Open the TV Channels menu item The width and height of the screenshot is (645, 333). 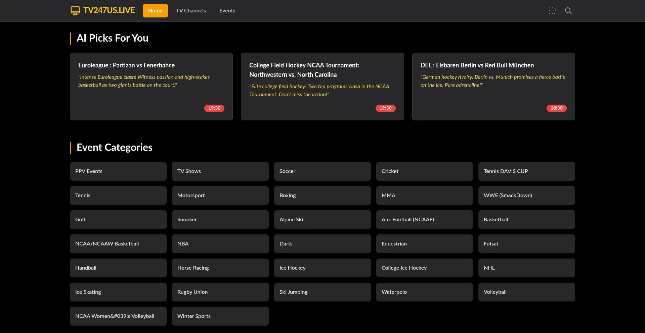(x=191, y=11)
